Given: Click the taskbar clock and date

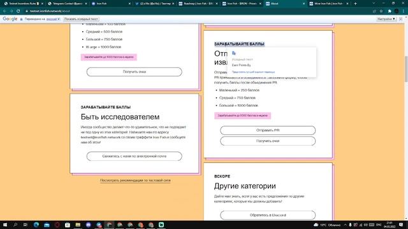Looking at the screenshot, I should (390, 225).
